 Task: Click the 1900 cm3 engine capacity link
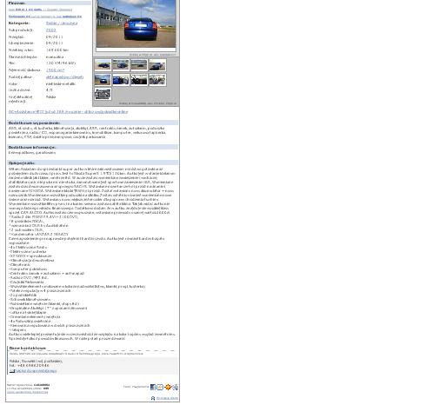(x=55, y=70)
